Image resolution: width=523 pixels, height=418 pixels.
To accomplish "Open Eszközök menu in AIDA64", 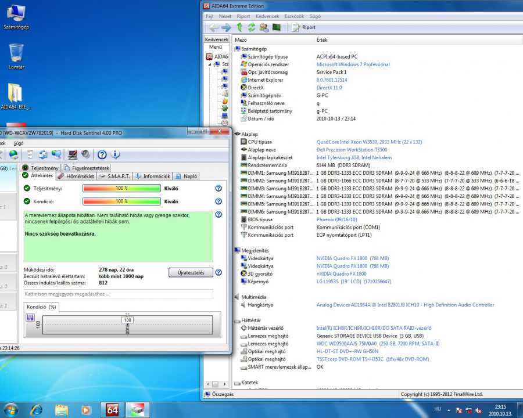I will pos(294,16).
